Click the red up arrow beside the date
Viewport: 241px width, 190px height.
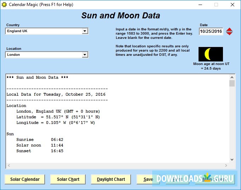point(229,30)
